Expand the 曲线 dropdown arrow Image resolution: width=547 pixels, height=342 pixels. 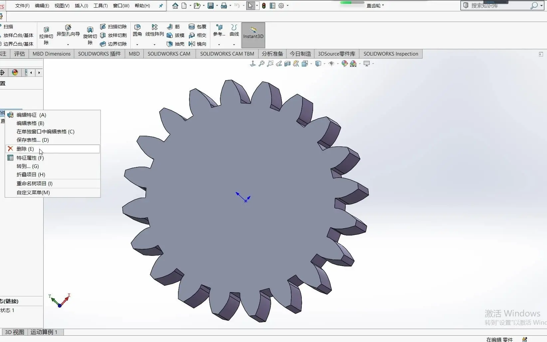pos(234,44)
